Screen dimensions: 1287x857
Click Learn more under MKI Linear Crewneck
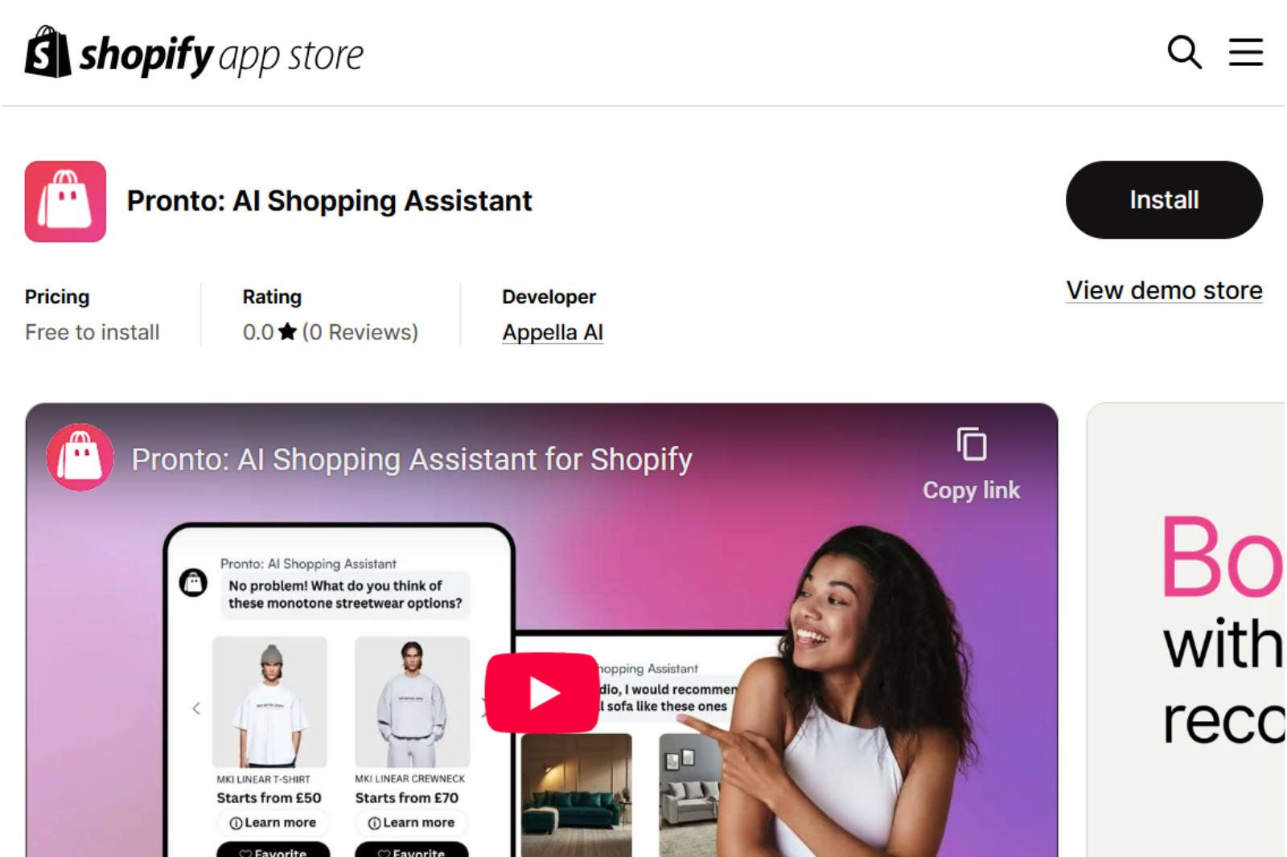[411, 822]
